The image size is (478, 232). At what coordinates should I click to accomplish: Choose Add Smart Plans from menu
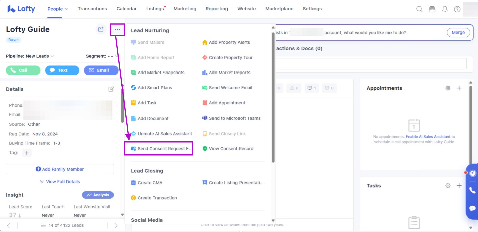(154, 88)
